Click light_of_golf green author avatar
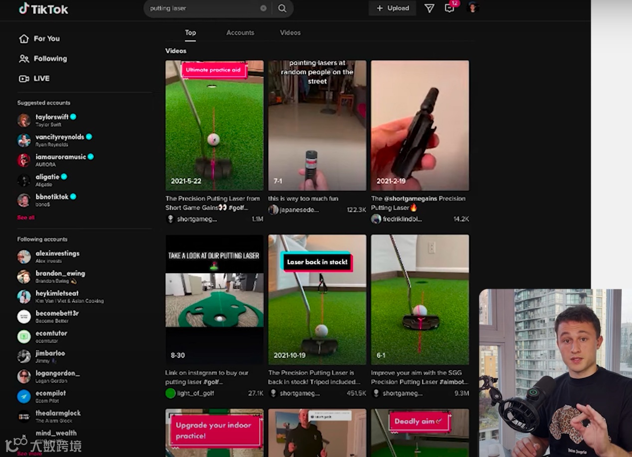The height and width of the screenshot is (457, 632). (x=170, y=393)
